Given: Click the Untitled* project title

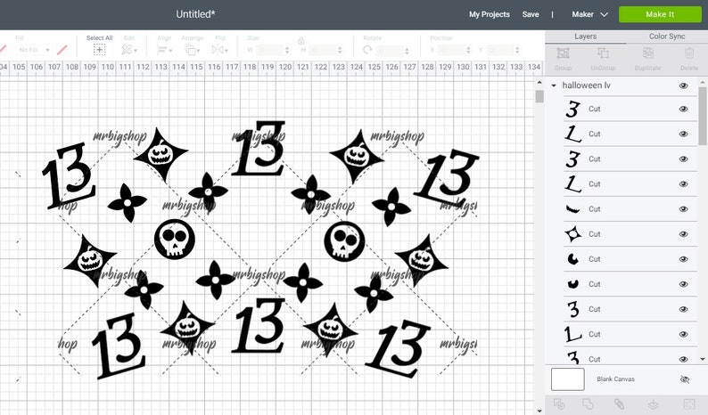Looking at the screenshot, I should (195, 14).
